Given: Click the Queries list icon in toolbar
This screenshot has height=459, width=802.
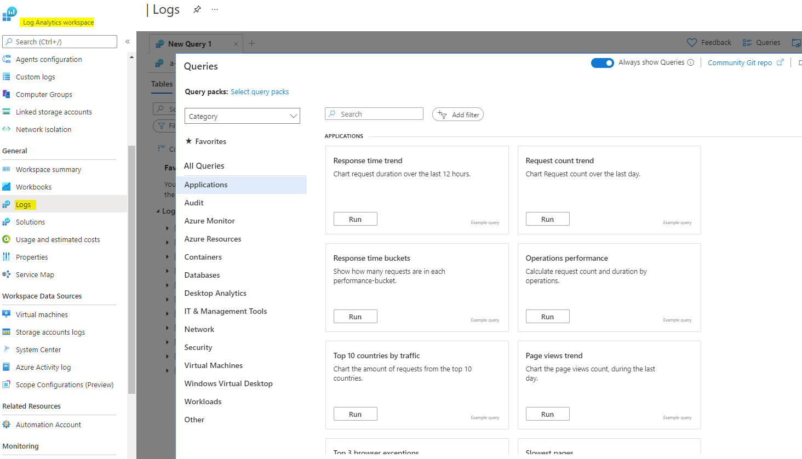Looking at the screenshot, I should 747,43.
